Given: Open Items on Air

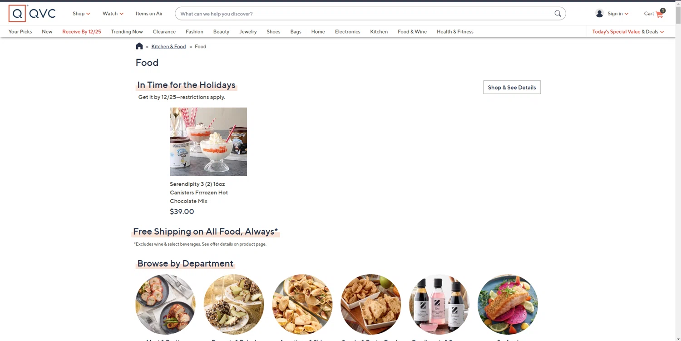Looking at the screenshot, I should pyautogui.click(x=149, y=14).
